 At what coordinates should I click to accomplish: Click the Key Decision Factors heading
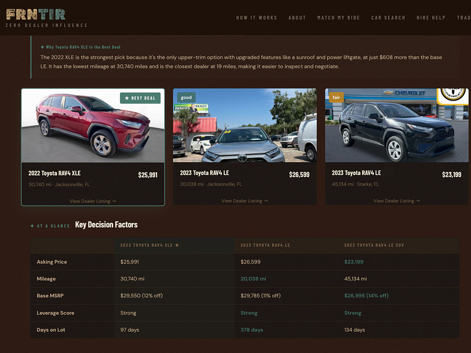click(107, 225)
